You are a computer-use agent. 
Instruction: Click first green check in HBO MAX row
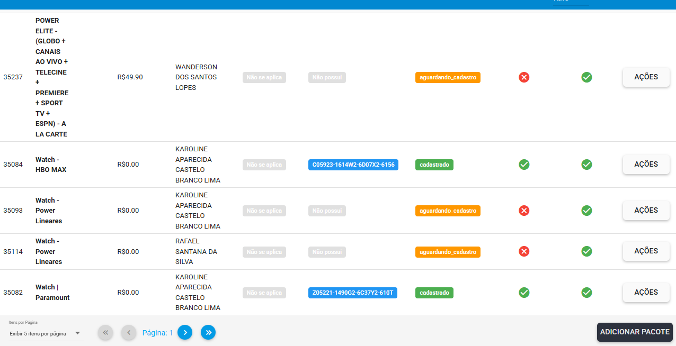524,165
